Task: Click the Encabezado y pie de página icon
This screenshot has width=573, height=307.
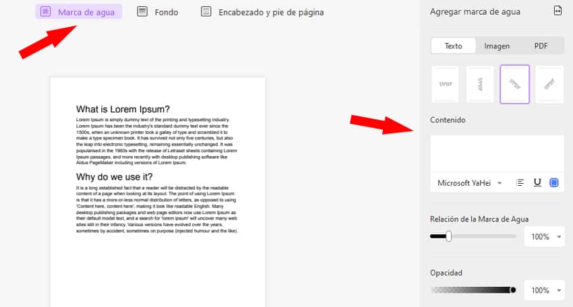Action: [206, 11]
